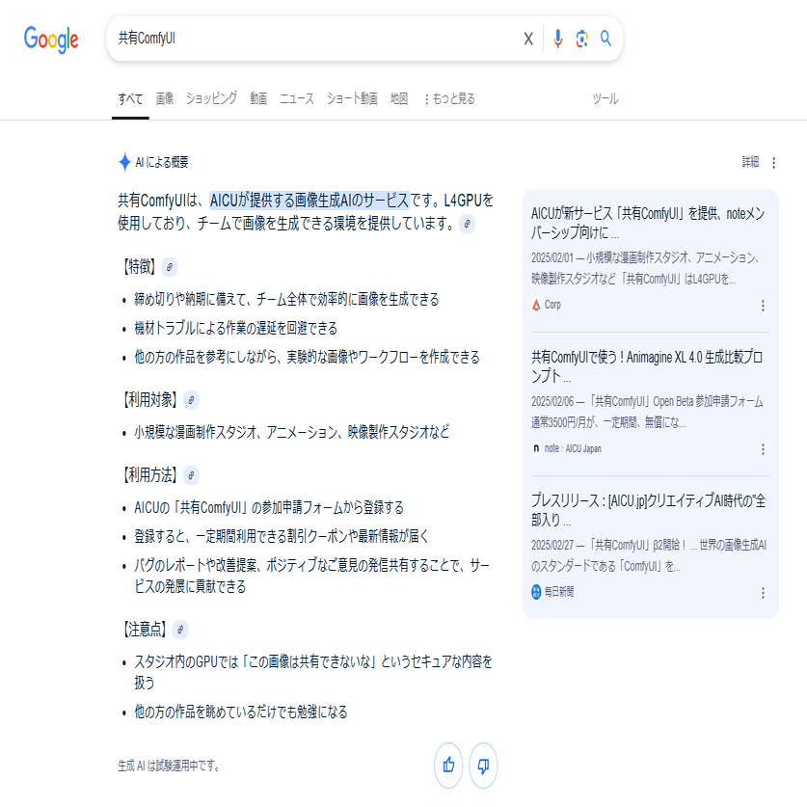This screenshot has width=807, height=807.
Task: Open source link icon next to 【注意点】
Action: tap(180, 630)
